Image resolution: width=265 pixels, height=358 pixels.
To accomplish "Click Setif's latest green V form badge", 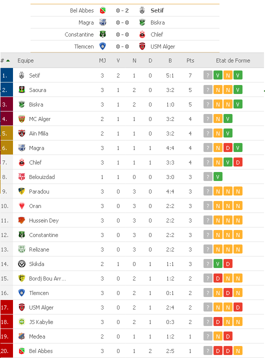I will point(238,75).
